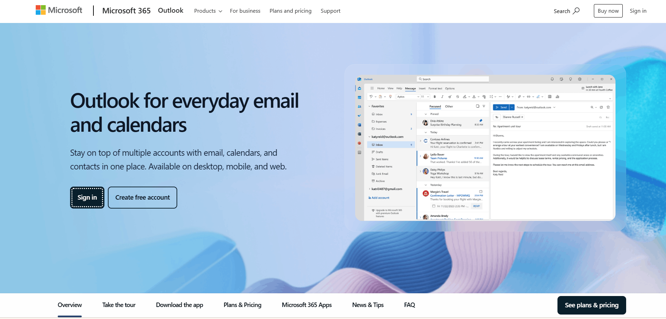Click the attach file paperclip icon

(x=519, y=97)
